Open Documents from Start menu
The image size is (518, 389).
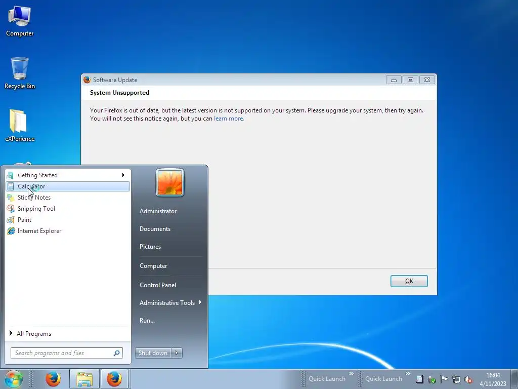click(155, 229)
